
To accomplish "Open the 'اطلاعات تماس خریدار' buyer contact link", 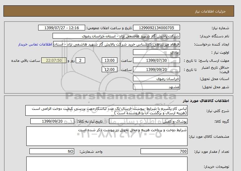I will tap(35, 44).
